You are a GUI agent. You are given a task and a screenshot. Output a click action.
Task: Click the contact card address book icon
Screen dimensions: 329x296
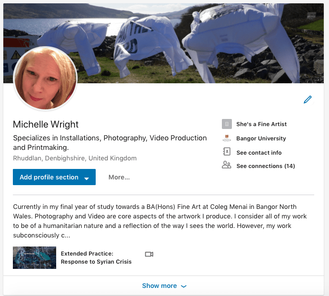pyautogui.click(x=227, y=152)
